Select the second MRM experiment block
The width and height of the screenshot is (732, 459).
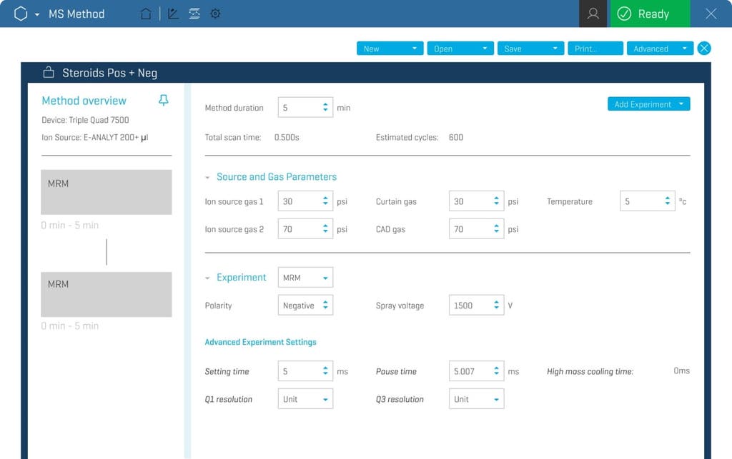click(x=106, y=294)
